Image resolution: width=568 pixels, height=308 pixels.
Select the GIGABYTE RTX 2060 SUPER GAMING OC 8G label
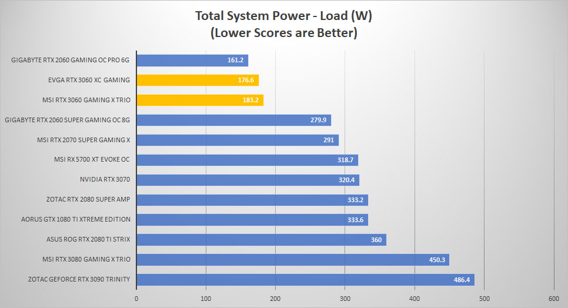point(68,120)
